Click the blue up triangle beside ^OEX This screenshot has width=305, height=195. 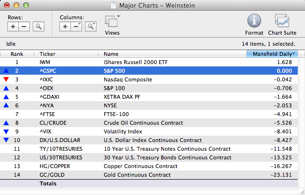(6, 88)
